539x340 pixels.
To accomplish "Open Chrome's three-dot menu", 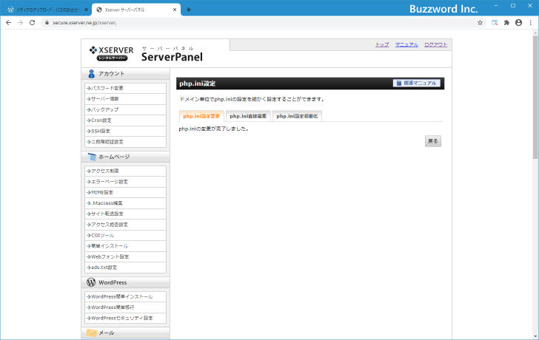I will 530,23.
